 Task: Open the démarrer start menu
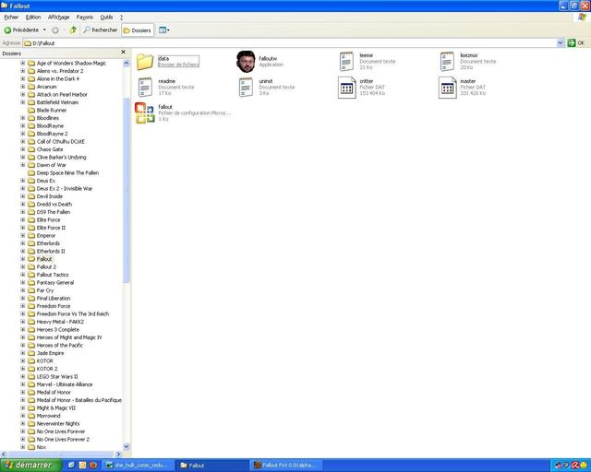click(x=30, y=466)
